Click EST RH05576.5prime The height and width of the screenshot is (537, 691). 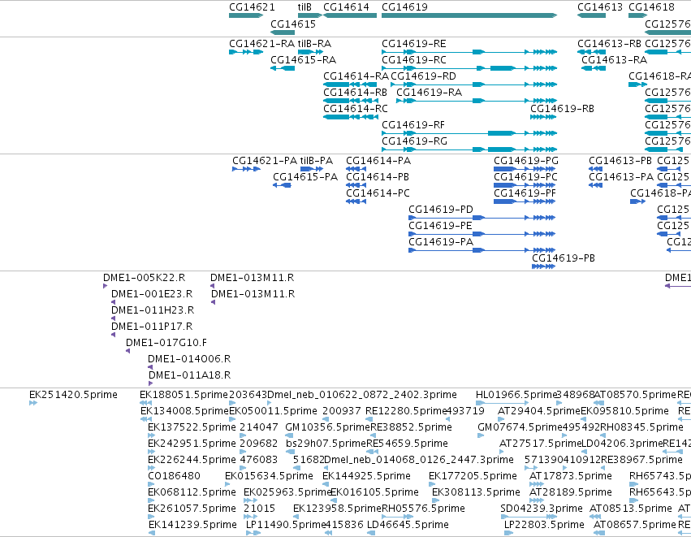[398, 518]
